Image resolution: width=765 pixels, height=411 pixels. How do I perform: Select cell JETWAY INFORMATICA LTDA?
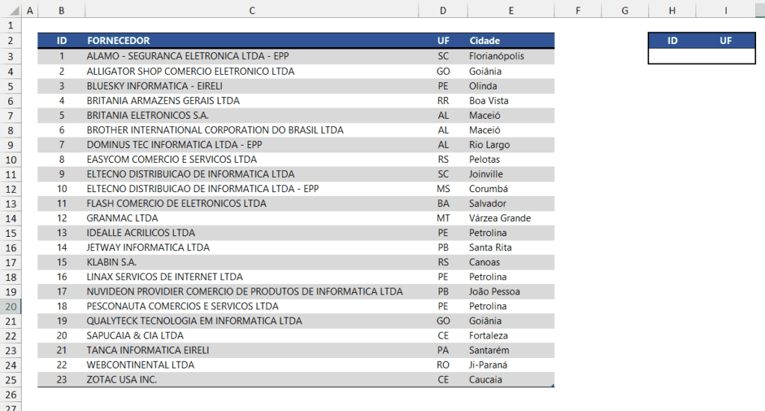(252, 247)
